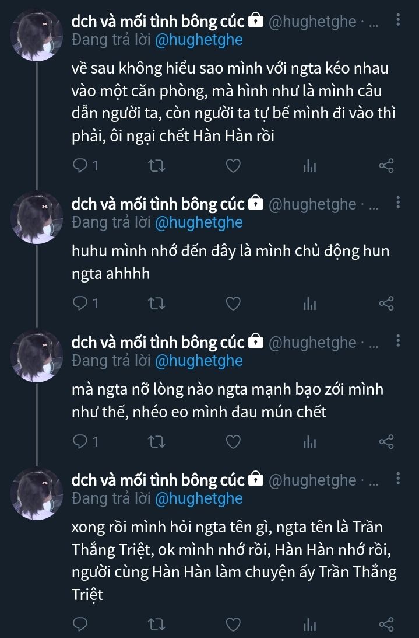
Task: Like the 'mà ngta nỡ lòng' tweet
Action: click(x=233, y=442)
